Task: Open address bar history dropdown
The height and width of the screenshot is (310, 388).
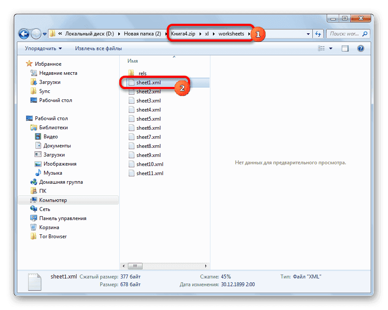Action: pos(308,34)
